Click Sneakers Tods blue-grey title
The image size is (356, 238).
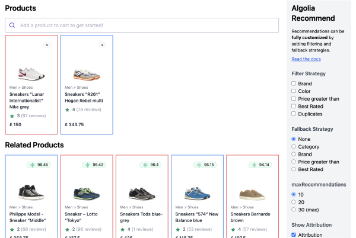click(141, 217)
